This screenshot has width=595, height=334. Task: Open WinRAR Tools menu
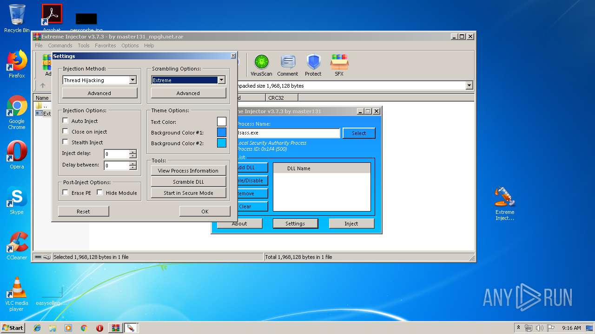pos(84,45)
